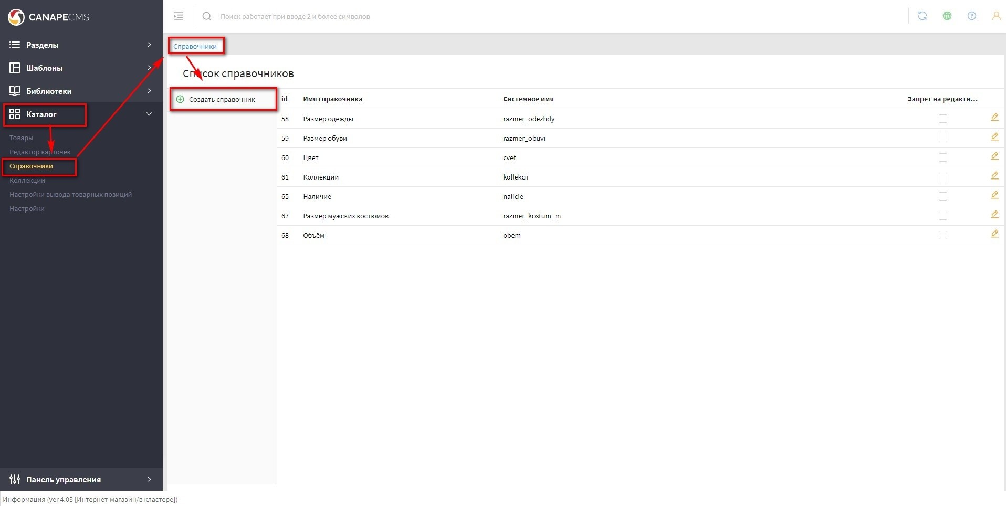Click the Справочники breadcrumb link

coord(195,47)
